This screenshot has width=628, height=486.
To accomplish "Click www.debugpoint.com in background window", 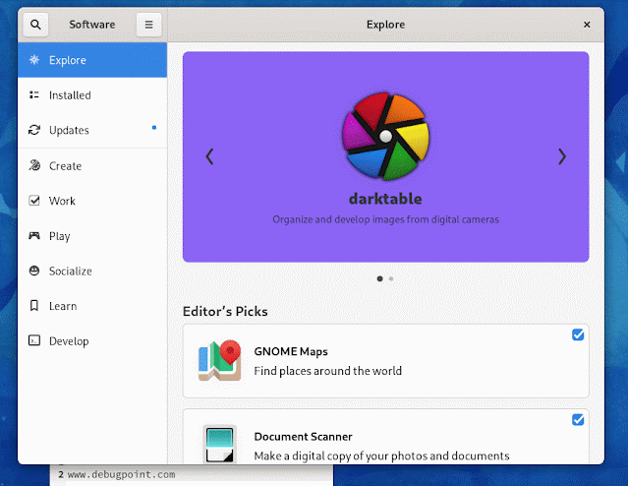I will click(x=121, y=474).
